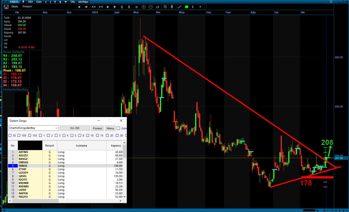Click the save floppy disk icon
349x212 pixels.
pyautogui.click(x=6, y=7)
